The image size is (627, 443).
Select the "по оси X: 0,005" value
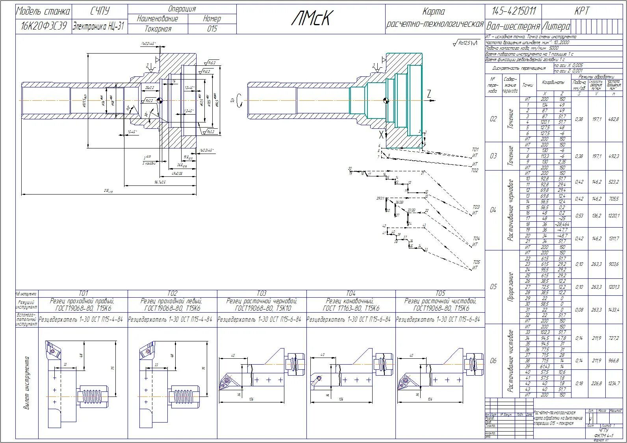[x=569, y=65]
